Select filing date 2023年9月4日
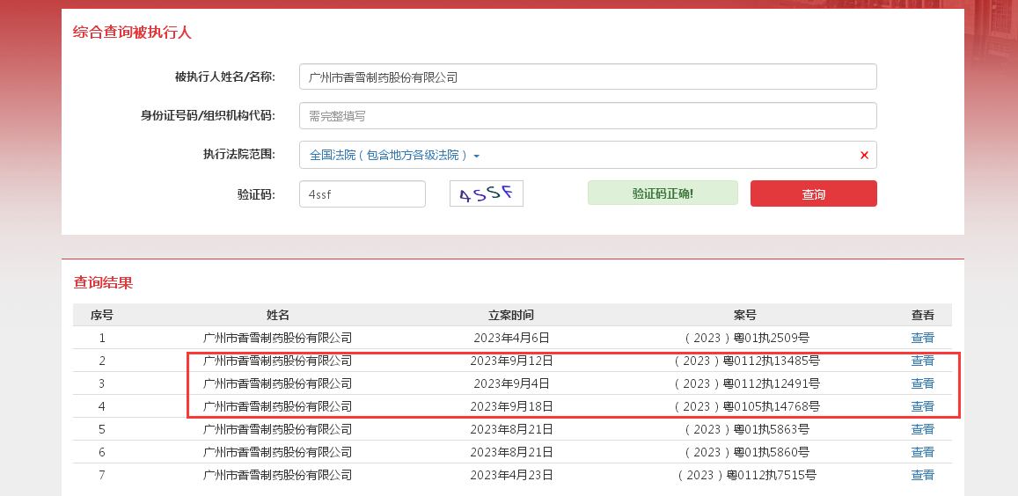Screen dimensions: 1018x496 point(511,383)
